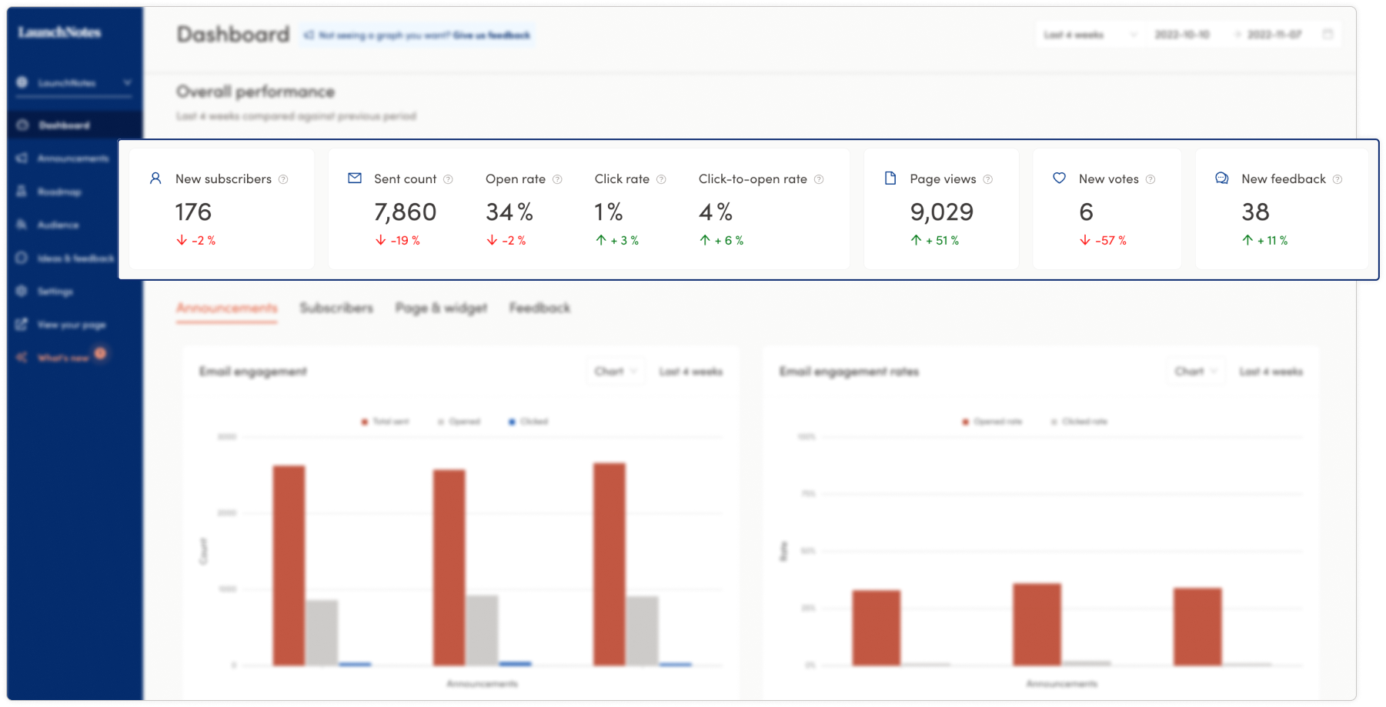Image resolution: width=1386 pixels, height=707 pixels.
Task: Click help icon next to Sent count
Action: pyautogui.click(x=448, y=179)
